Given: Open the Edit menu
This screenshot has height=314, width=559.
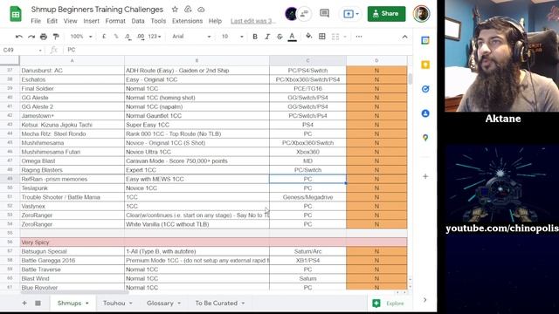Looking at the screenshot, I should tap(52, 21).
